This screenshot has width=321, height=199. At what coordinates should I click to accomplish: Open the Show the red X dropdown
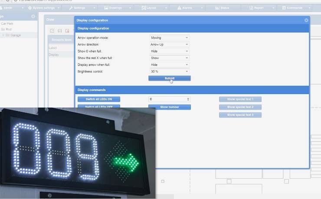[x=169, y=58]
